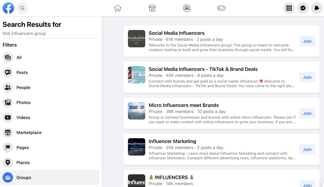Open the Messenger chat icon
The width and height of the screenshot is (324, 187).
[x=303, y=8]
